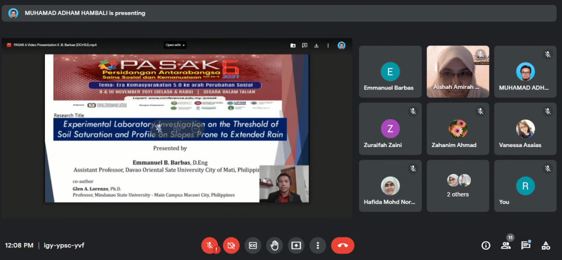Image resolution: width=562 pixels, height=260 pixels.
Task: Click the download icon in the presented toolbar
Action: tap(317, 46)
